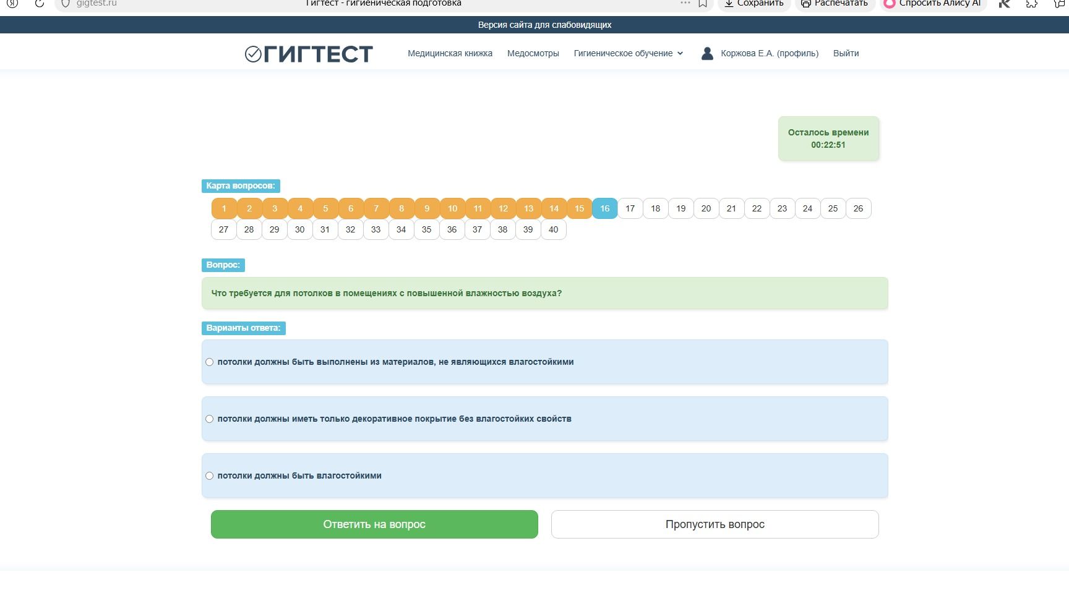The width and height of the screenshot is (1069, 601).
Task: Jump to question 12 in the map
Action: tap(503, 208)
